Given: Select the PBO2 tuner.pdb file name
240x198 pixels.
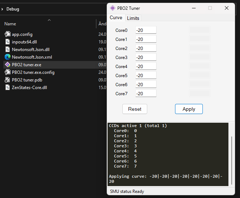Looking at the screenshot, I should [27, 80].
